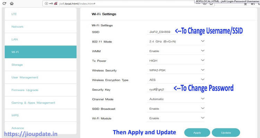Select the Wi-Fi menu section
Image resolution: width=260 pixels, height=138 pixels.
click(41, 52)
